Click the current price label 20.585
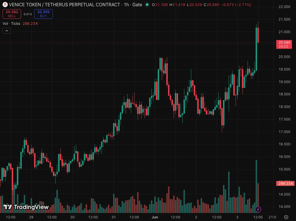 tap(284, 45)
